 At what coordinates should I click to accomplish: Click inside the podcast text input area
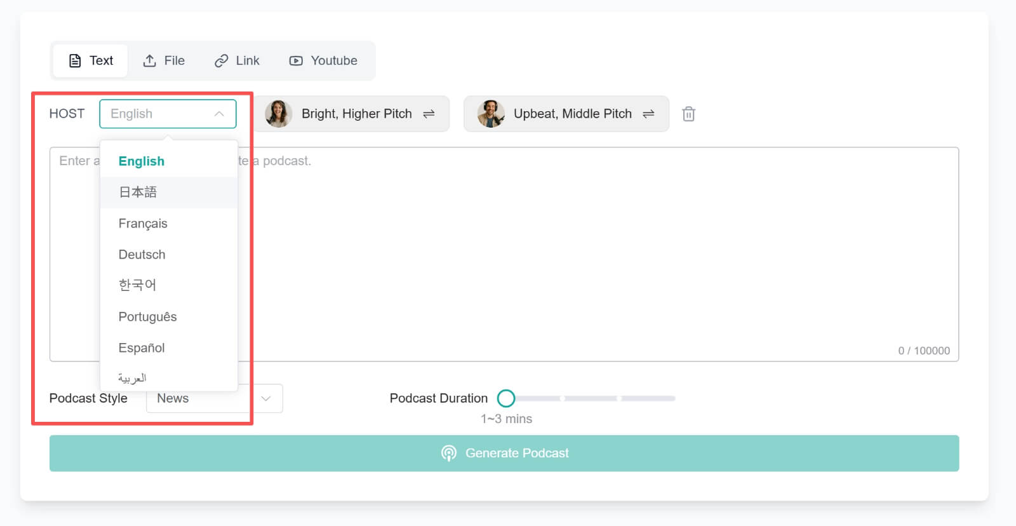571,254
